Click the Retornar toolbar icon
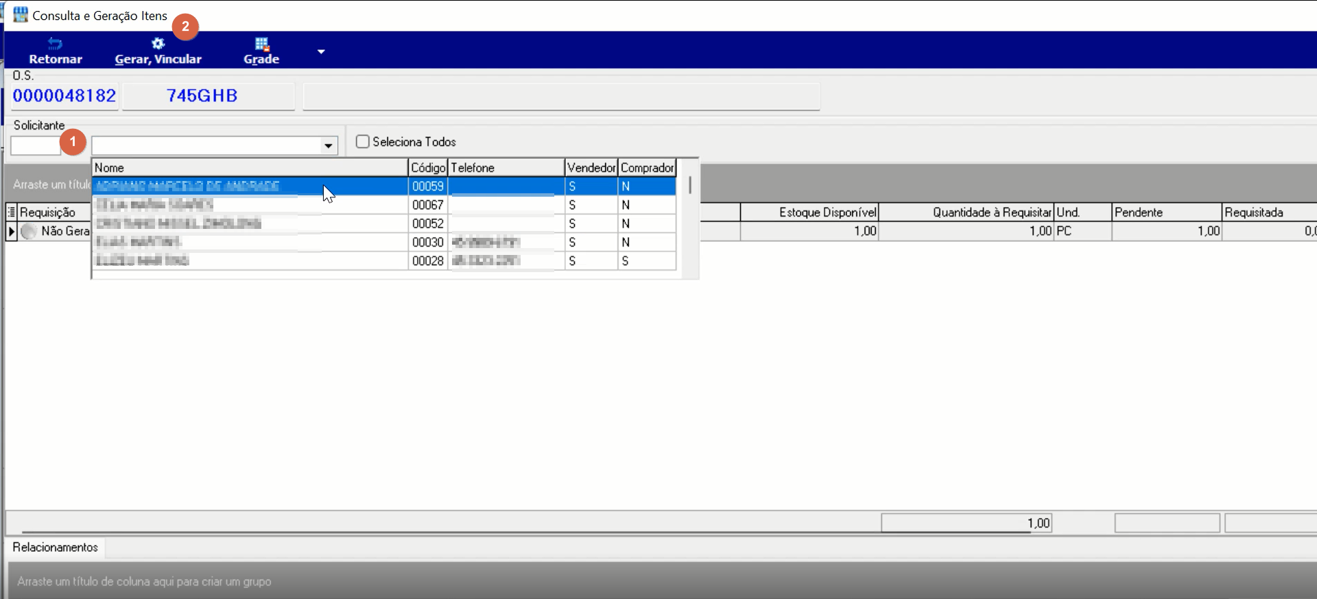This screenshot has width=1317, height=599. coord(55,44)
